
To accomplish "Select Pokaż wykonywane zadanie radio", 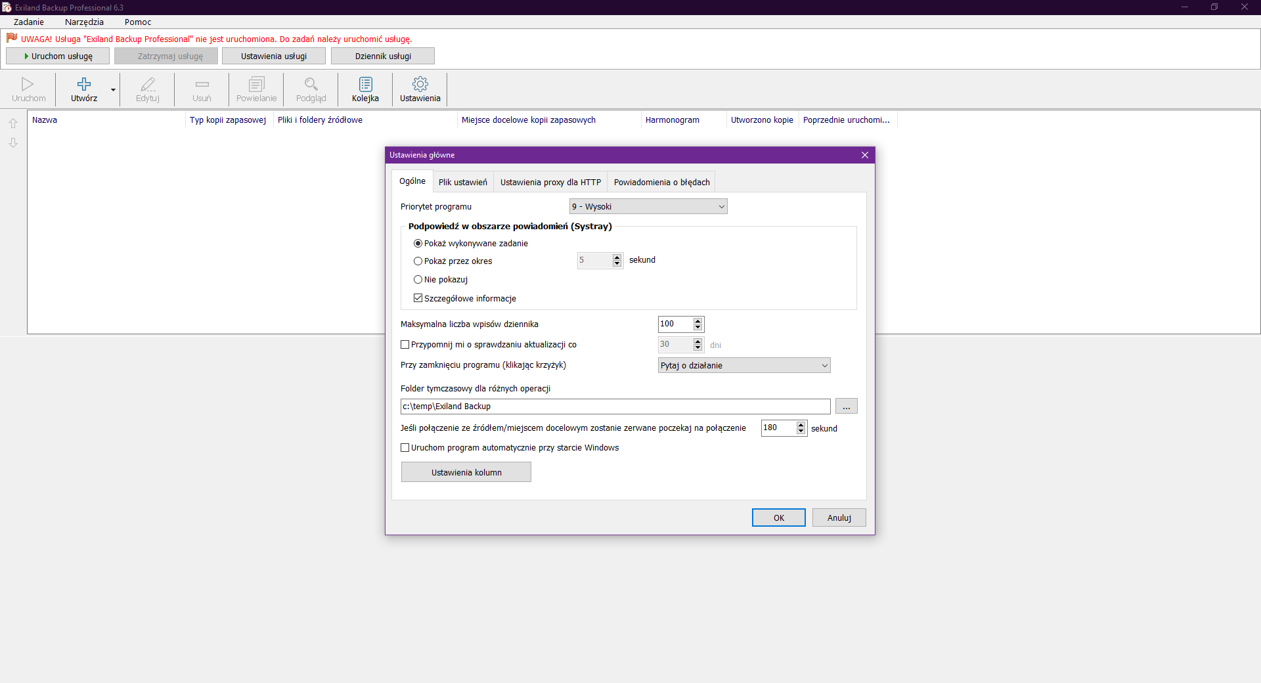I will [x=418, y=244].
